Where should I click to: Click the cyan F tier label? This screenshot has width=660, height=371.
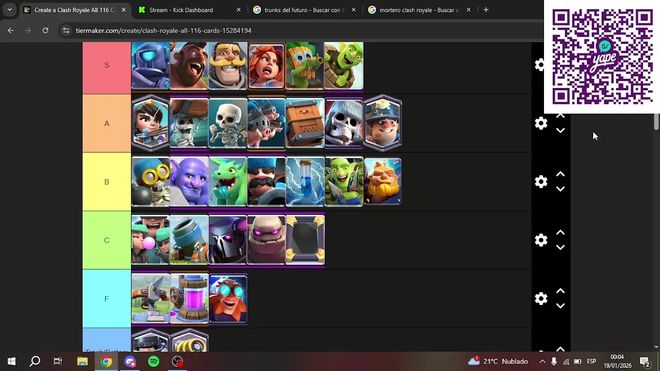107,299
